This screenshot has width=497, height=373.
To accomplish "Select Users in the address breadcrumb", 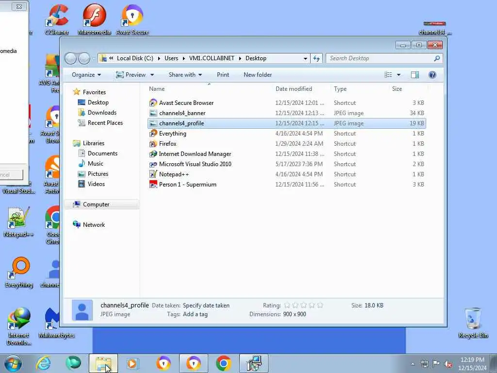I will click(171, 58).
